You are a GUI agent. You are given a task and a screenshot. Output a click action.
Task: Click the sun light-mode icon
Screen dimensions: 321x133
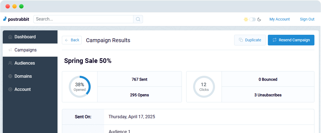246,19
